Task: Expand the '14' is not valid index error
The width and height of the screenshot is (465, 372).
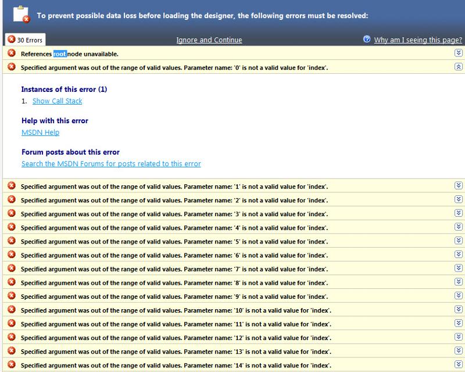Action: coord(459,364)
